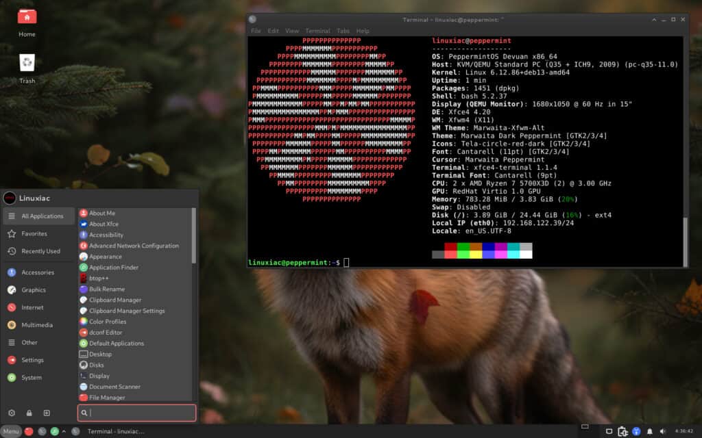Open the Help menu in the Terminal
This screenshot has height=438, width=702.
click(363, 31)
